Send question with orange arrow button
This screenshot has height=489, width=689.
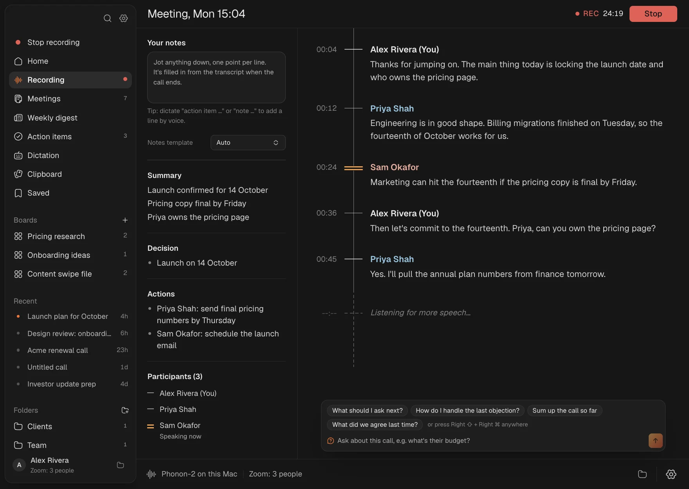(655, 440)
